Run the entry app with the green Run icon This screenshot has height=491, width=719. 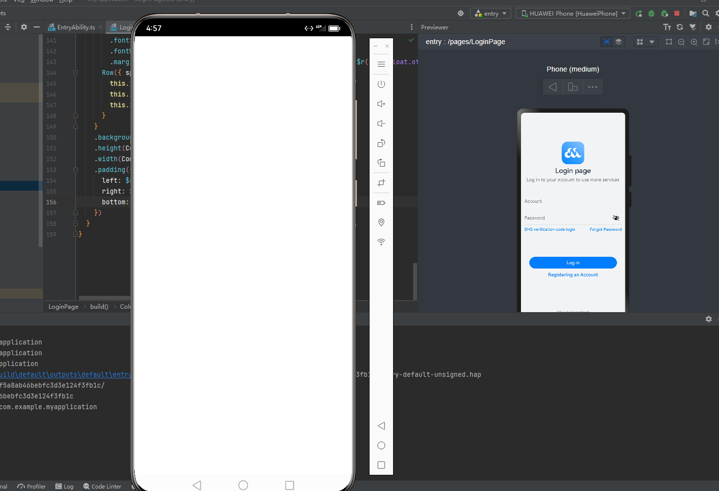point(639,14)
